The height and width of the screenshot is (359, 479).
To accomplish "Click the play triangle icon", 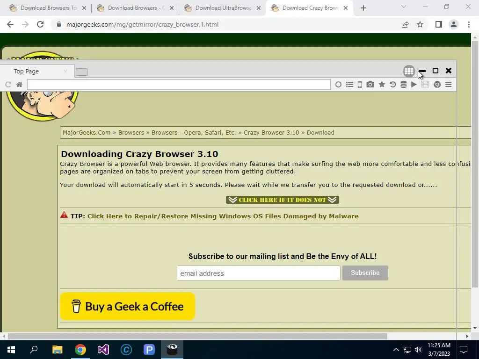I will coord(414,85).
